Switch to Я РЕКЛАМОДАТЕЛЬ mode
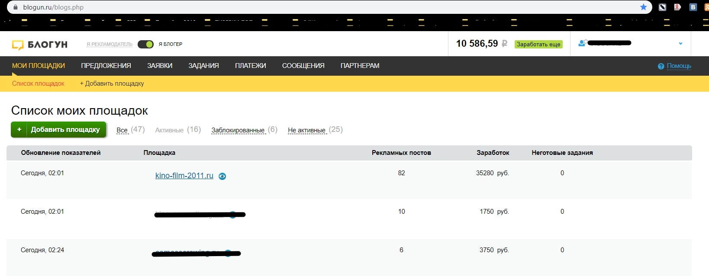The height and width of the screenshot is (276, 709). pos(110,44)
